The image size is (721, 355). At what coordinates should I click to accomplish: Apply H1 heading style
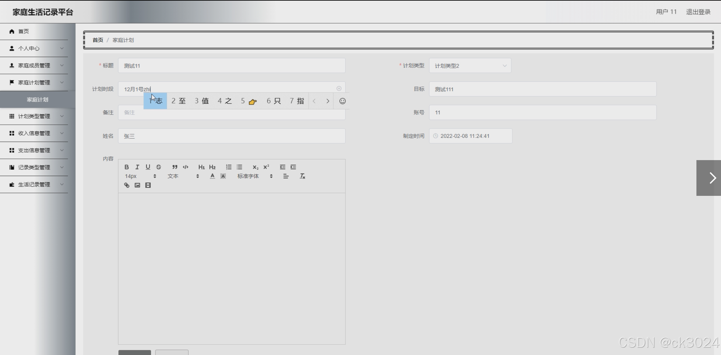[x=201, y=167]
